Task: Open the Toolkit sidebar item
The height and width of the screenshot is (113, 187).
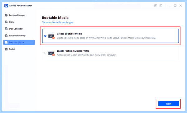Action: [19, 49]
